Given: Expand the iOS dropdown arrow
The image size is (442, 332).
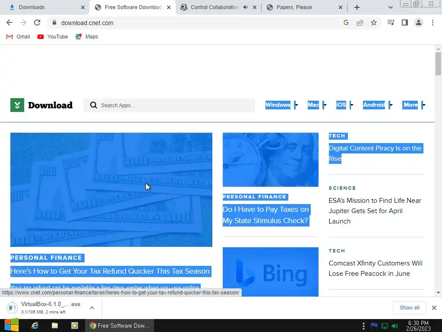Looking at the screenshot, I should (x=351, y=105).
